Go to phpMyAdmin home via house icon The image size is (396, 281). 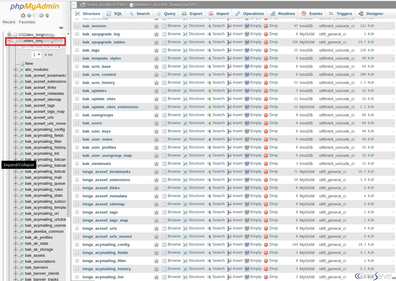(x=23, y=15)
